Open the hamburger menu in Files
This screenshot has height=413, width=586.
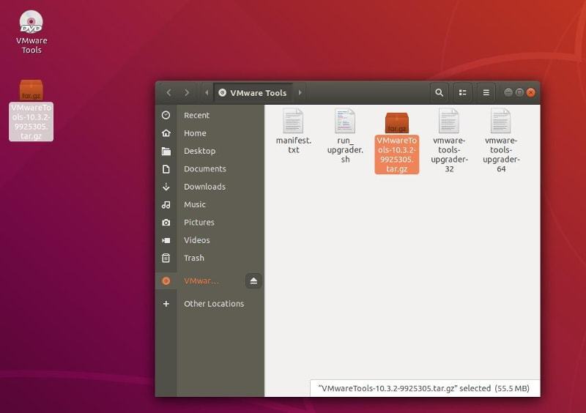[486, 93]
